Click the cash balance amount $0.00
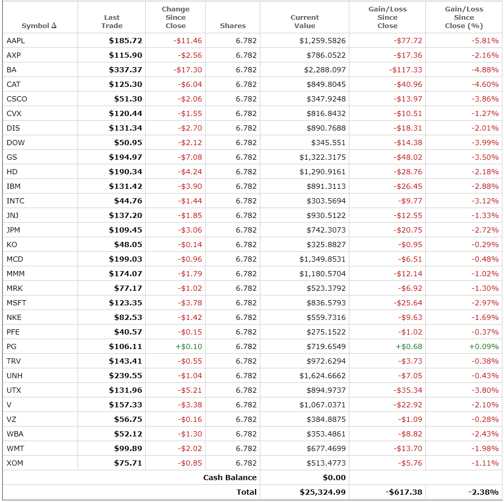 coord(334,478)
